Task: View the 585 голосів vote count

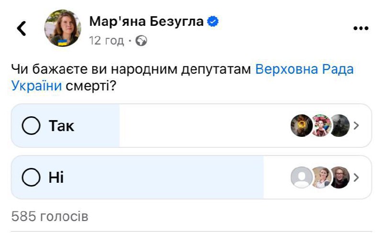Action: click(50, 216)
